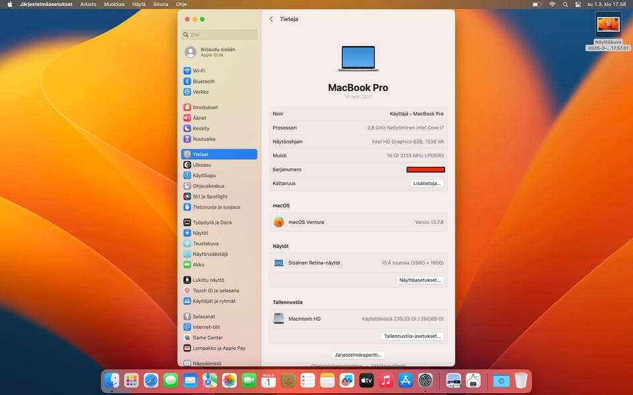Screen dimensions: 633x395
Task: Open Spotlight search in menu bar
Action: coord(565,4)
